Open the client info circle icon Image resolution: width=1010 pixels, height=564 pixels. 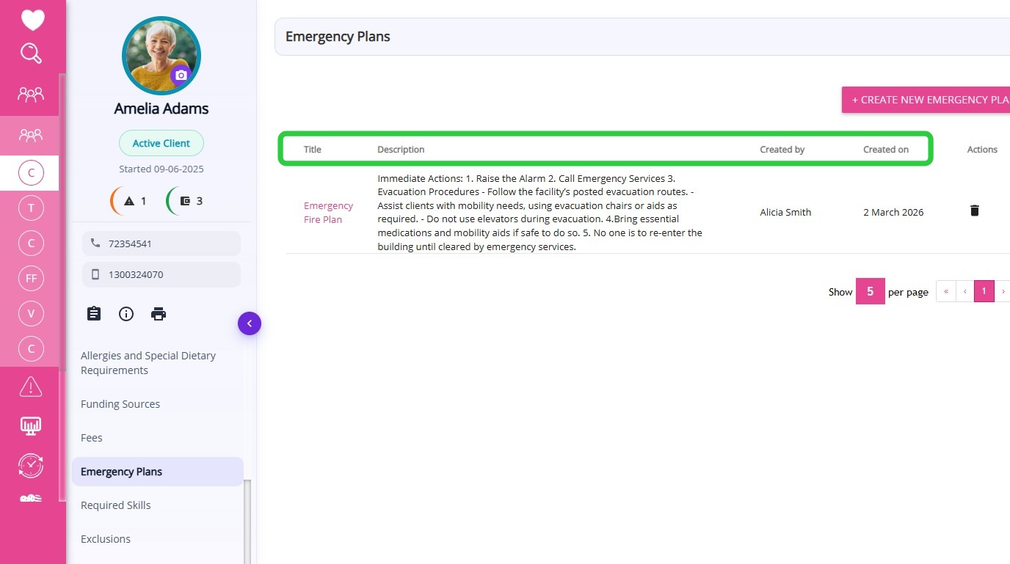point(126,314)
